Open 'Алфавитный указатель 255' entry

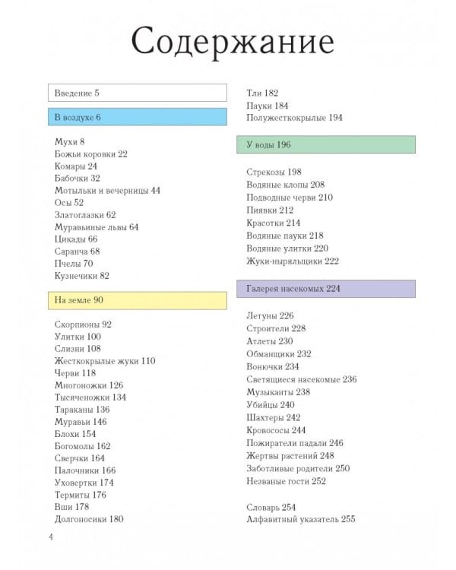tap(301, 519)
